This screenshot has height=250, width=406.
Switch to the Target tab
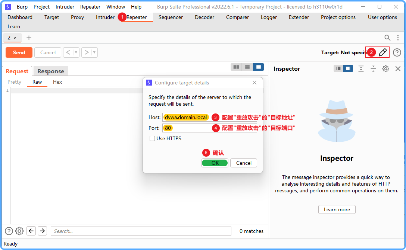(x=51, y=17)
